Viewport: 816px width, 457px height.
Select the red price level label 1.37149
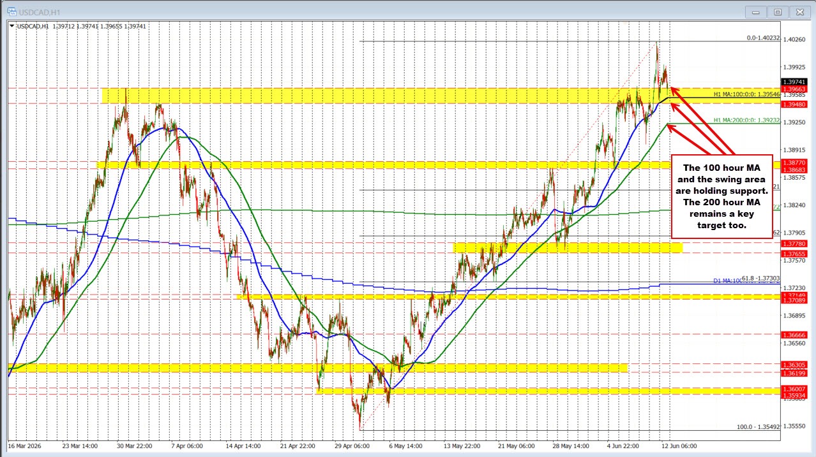[x=794, y=296]
